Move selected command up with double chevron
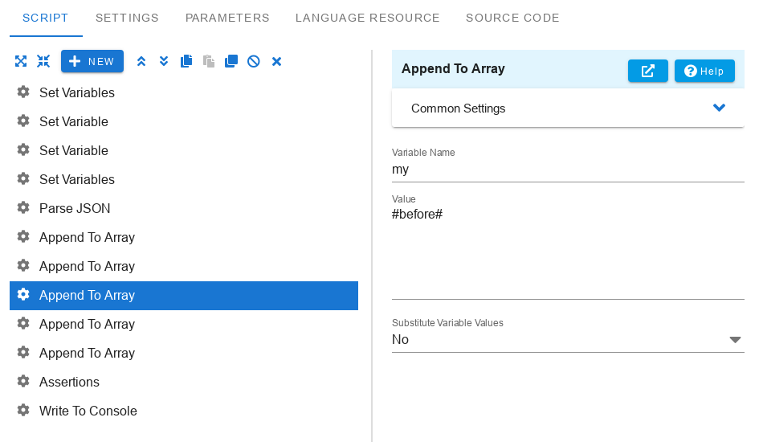 tap(141, 62)
